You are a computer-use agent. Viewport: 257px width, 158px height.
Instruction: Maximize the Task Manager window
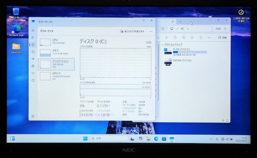pyautogui.click(x=143, y=20)
